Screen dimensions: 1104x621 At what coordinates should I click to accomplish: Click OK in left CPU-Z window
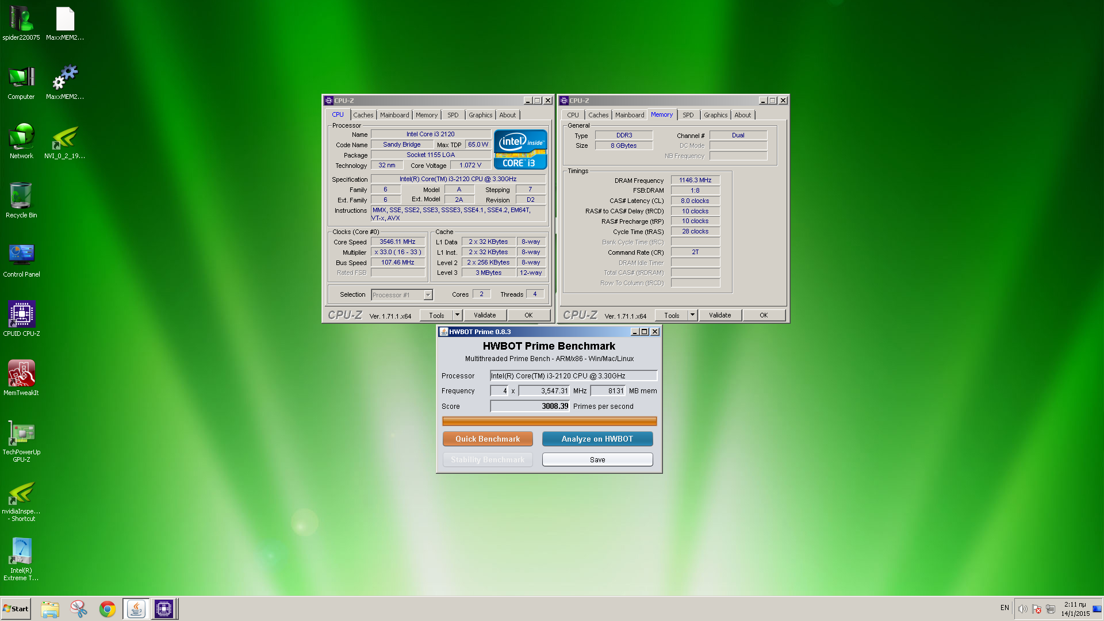point(528,315)
